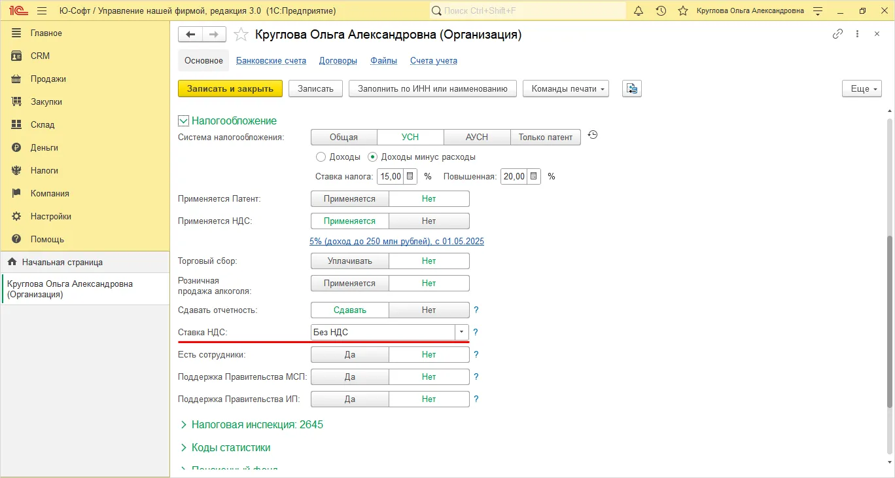Open the hamburger functions menu

[x=43, y=11]
